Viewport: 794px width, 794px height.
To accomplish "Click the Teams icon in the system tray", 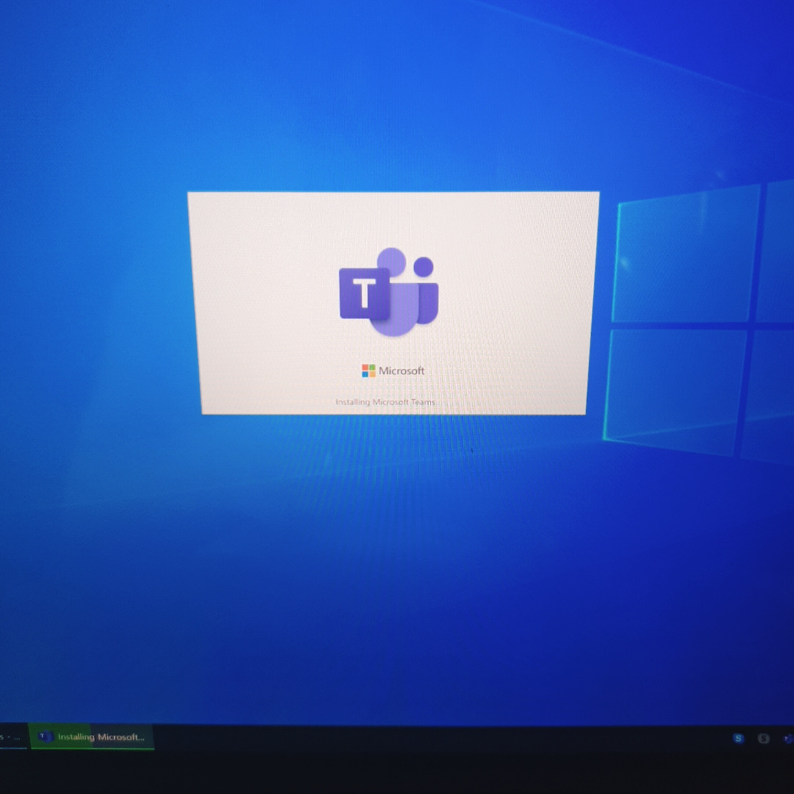I will [x=788, y=738].
